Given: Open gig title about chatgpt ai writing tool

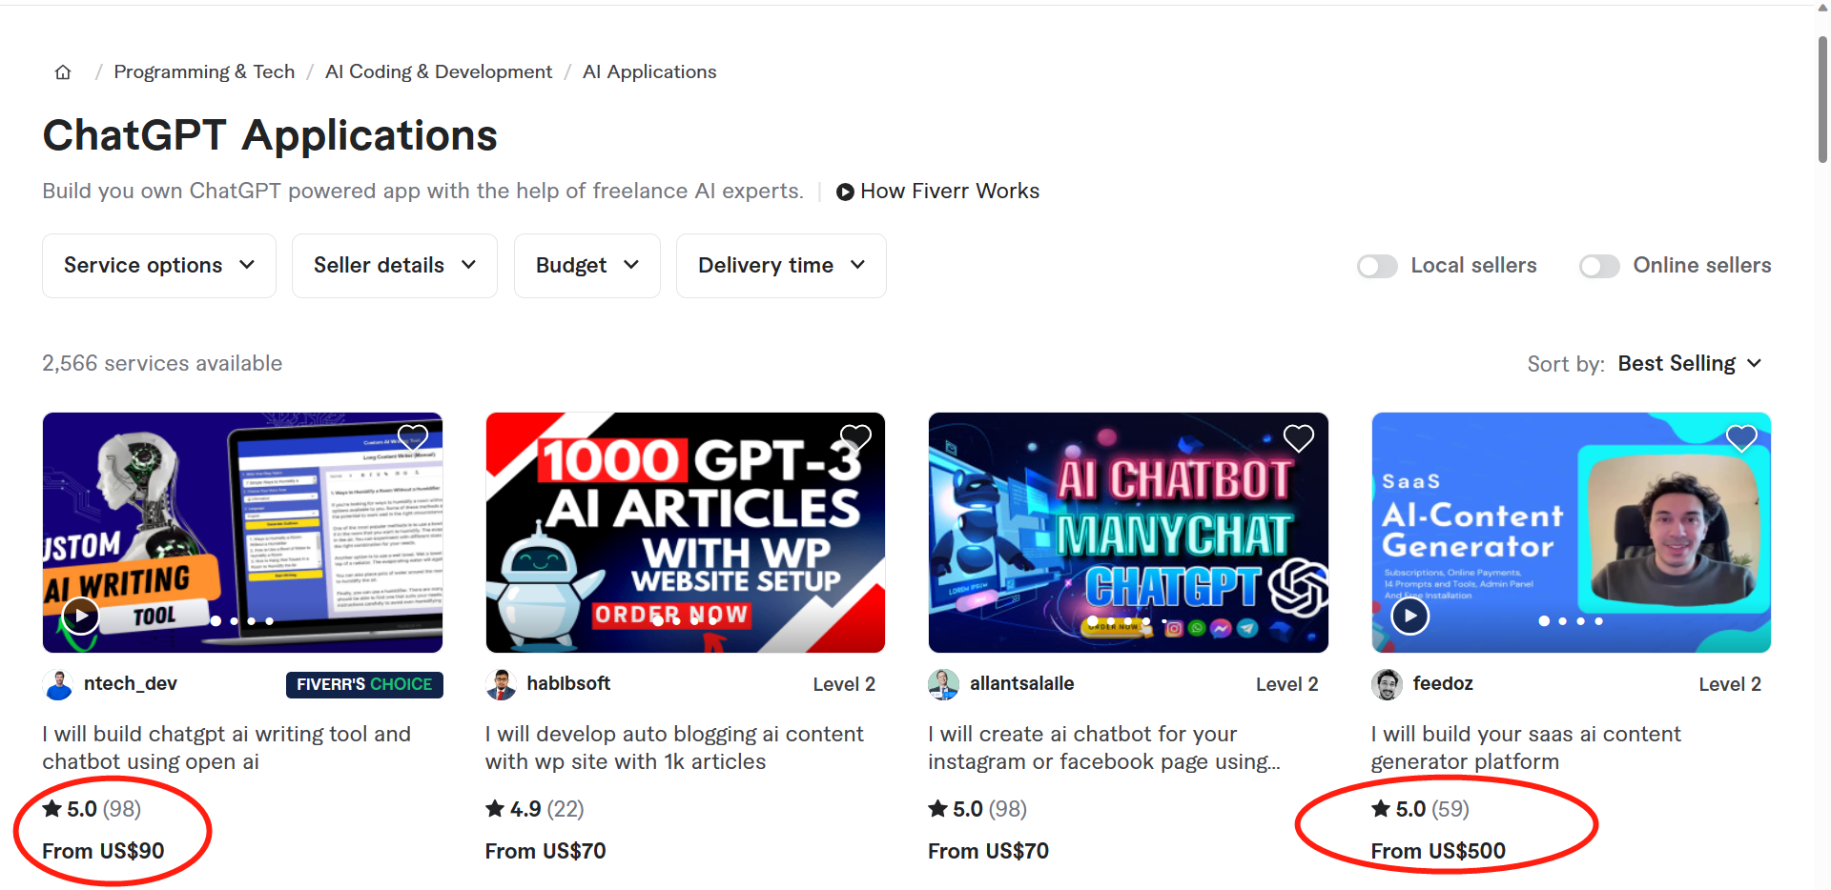Looking at the screenshot, I should point(227,748).
